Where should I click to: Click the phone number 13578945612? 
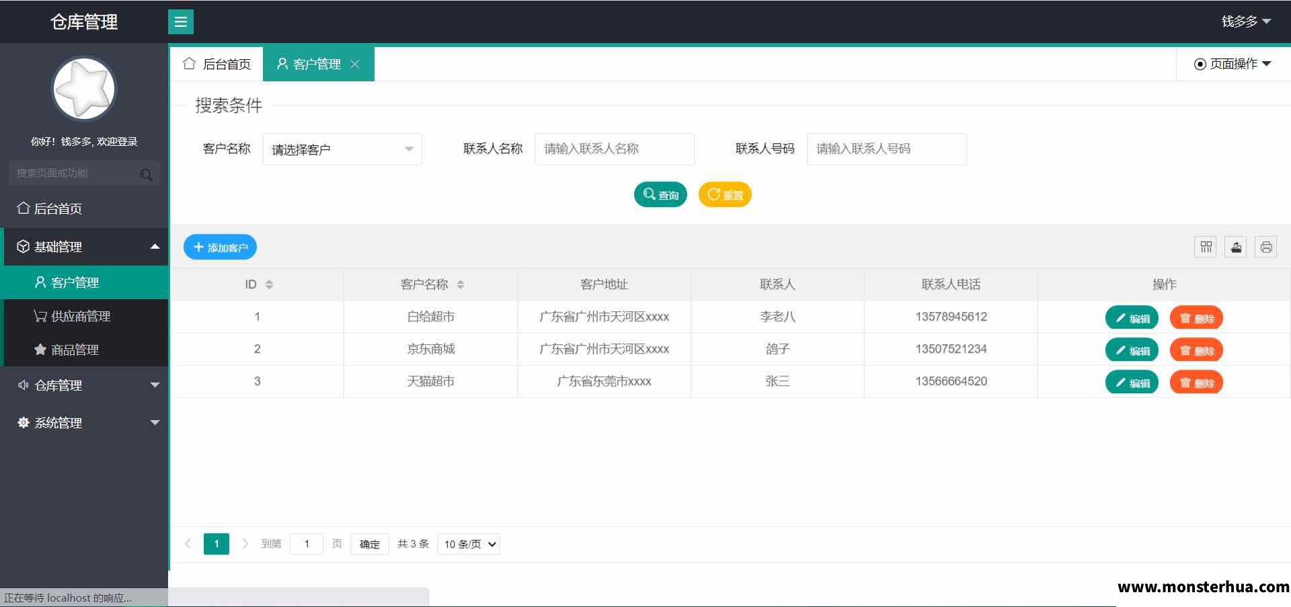coord(951,317)
